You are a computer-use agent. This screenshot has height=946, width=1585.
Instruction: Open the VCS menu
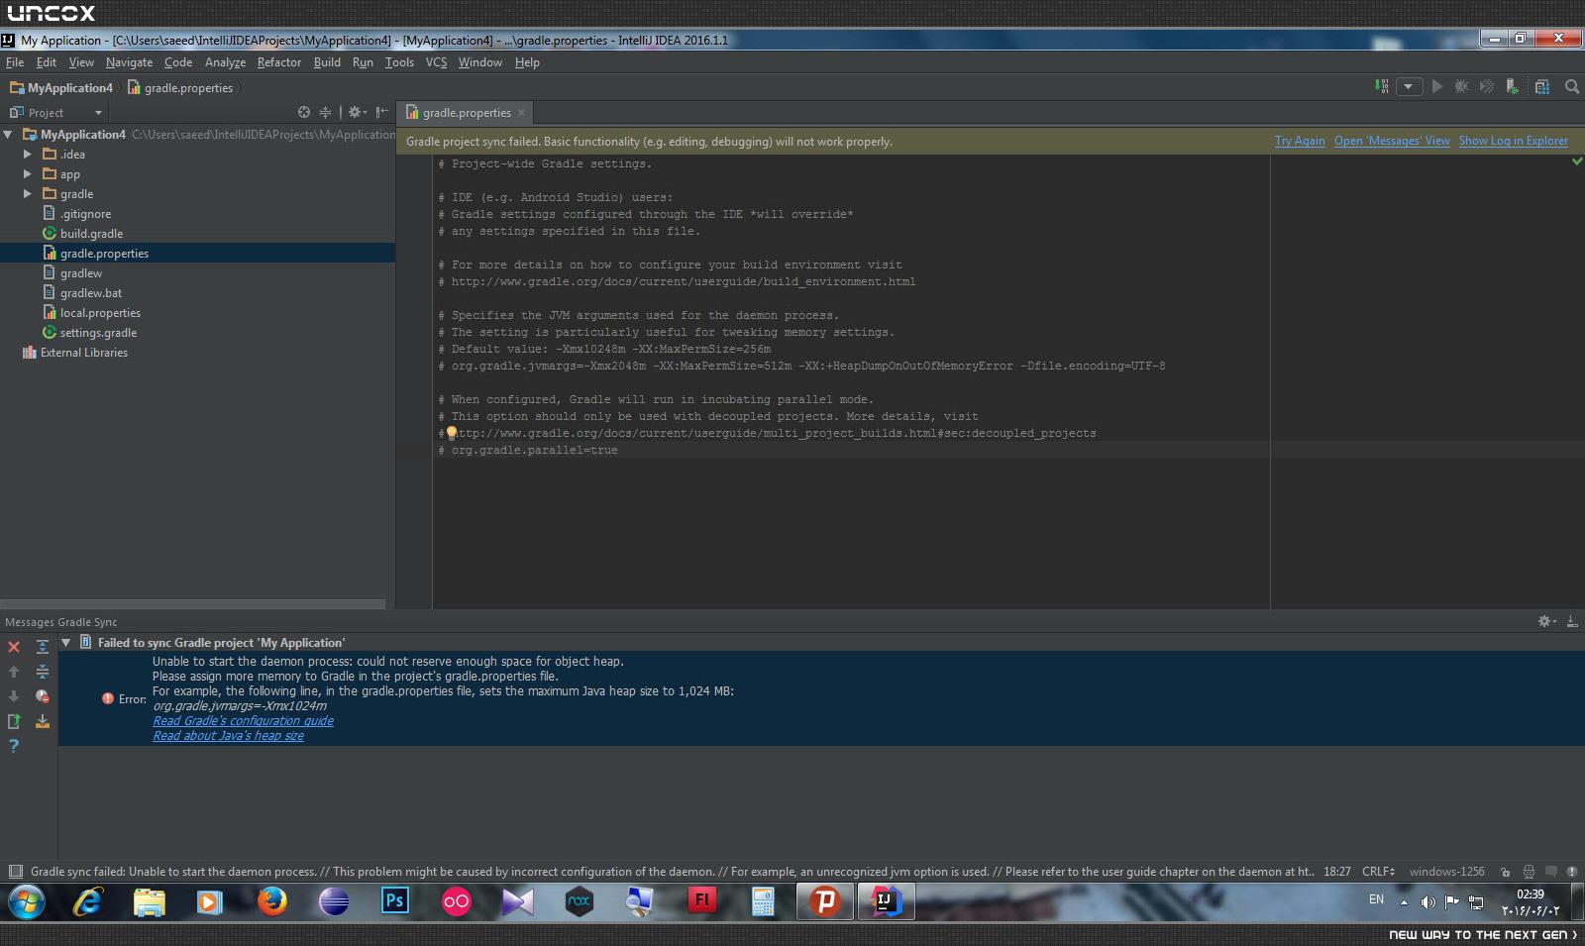[x=436, y=61]
